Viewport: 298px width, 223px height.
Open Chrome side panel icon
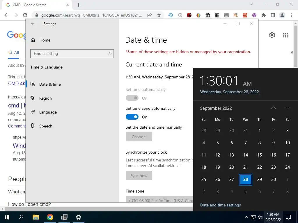click(273, 15)
